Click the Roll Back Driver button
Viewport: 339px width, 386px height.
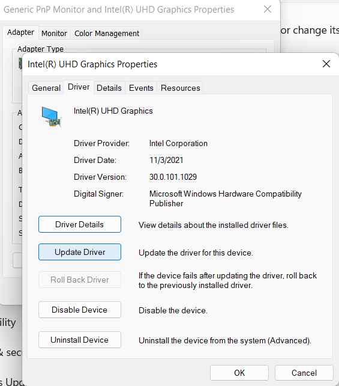(80, 280)
